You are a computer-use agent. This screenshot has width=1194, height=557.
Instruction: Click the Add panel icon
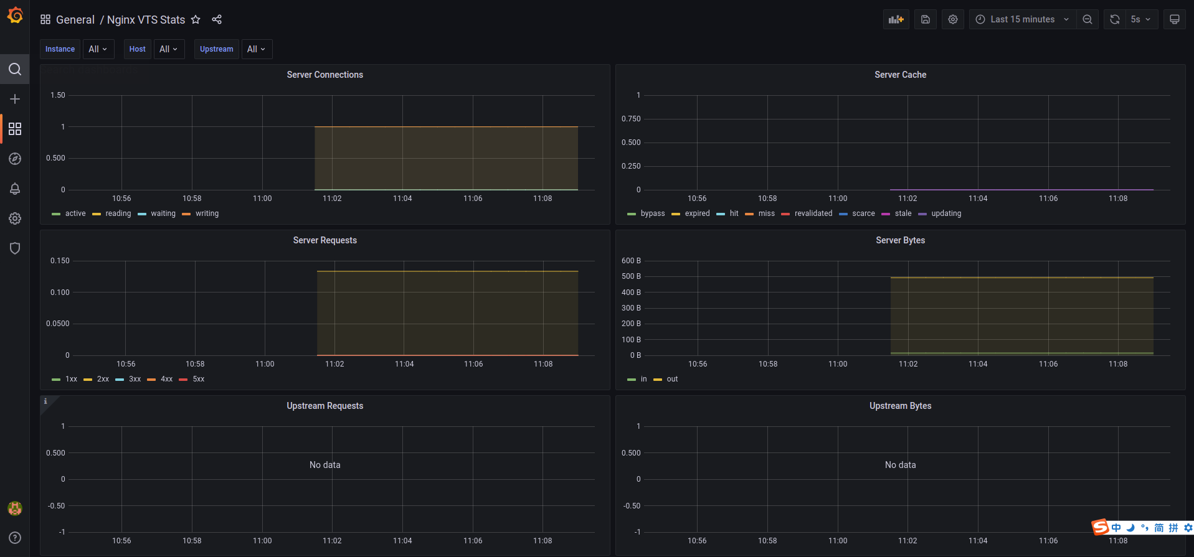896,19
